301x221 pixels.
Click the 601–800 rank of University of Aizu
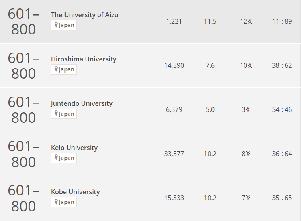coord(24,22)
